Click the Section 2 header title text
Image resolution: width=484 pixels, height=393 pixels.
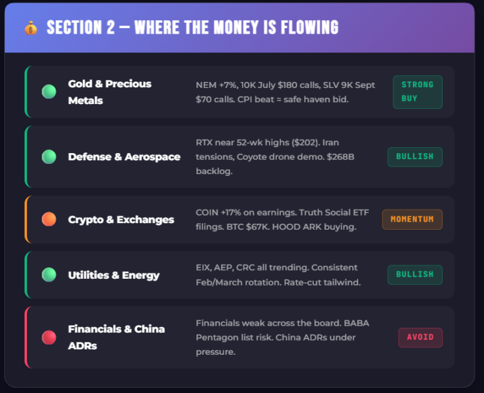(192, 28)
